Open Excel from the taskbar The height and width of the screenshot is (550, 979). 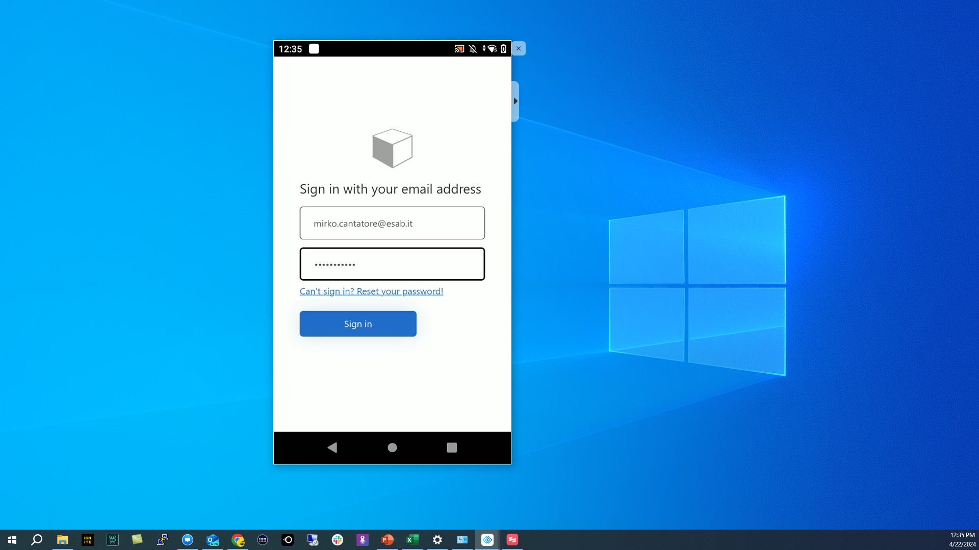tap(413, 540)
